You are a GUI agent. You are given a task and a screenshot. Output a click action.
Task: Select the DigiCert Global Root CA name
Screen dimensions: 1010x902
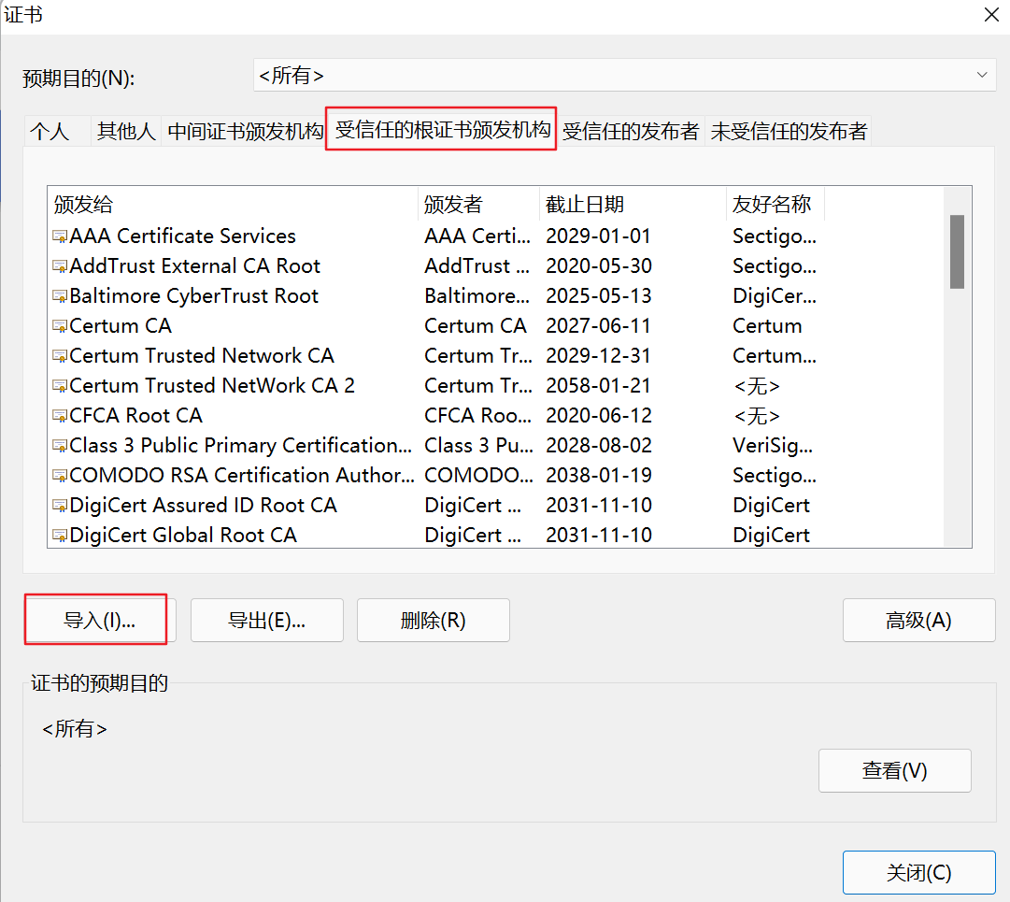183,536
